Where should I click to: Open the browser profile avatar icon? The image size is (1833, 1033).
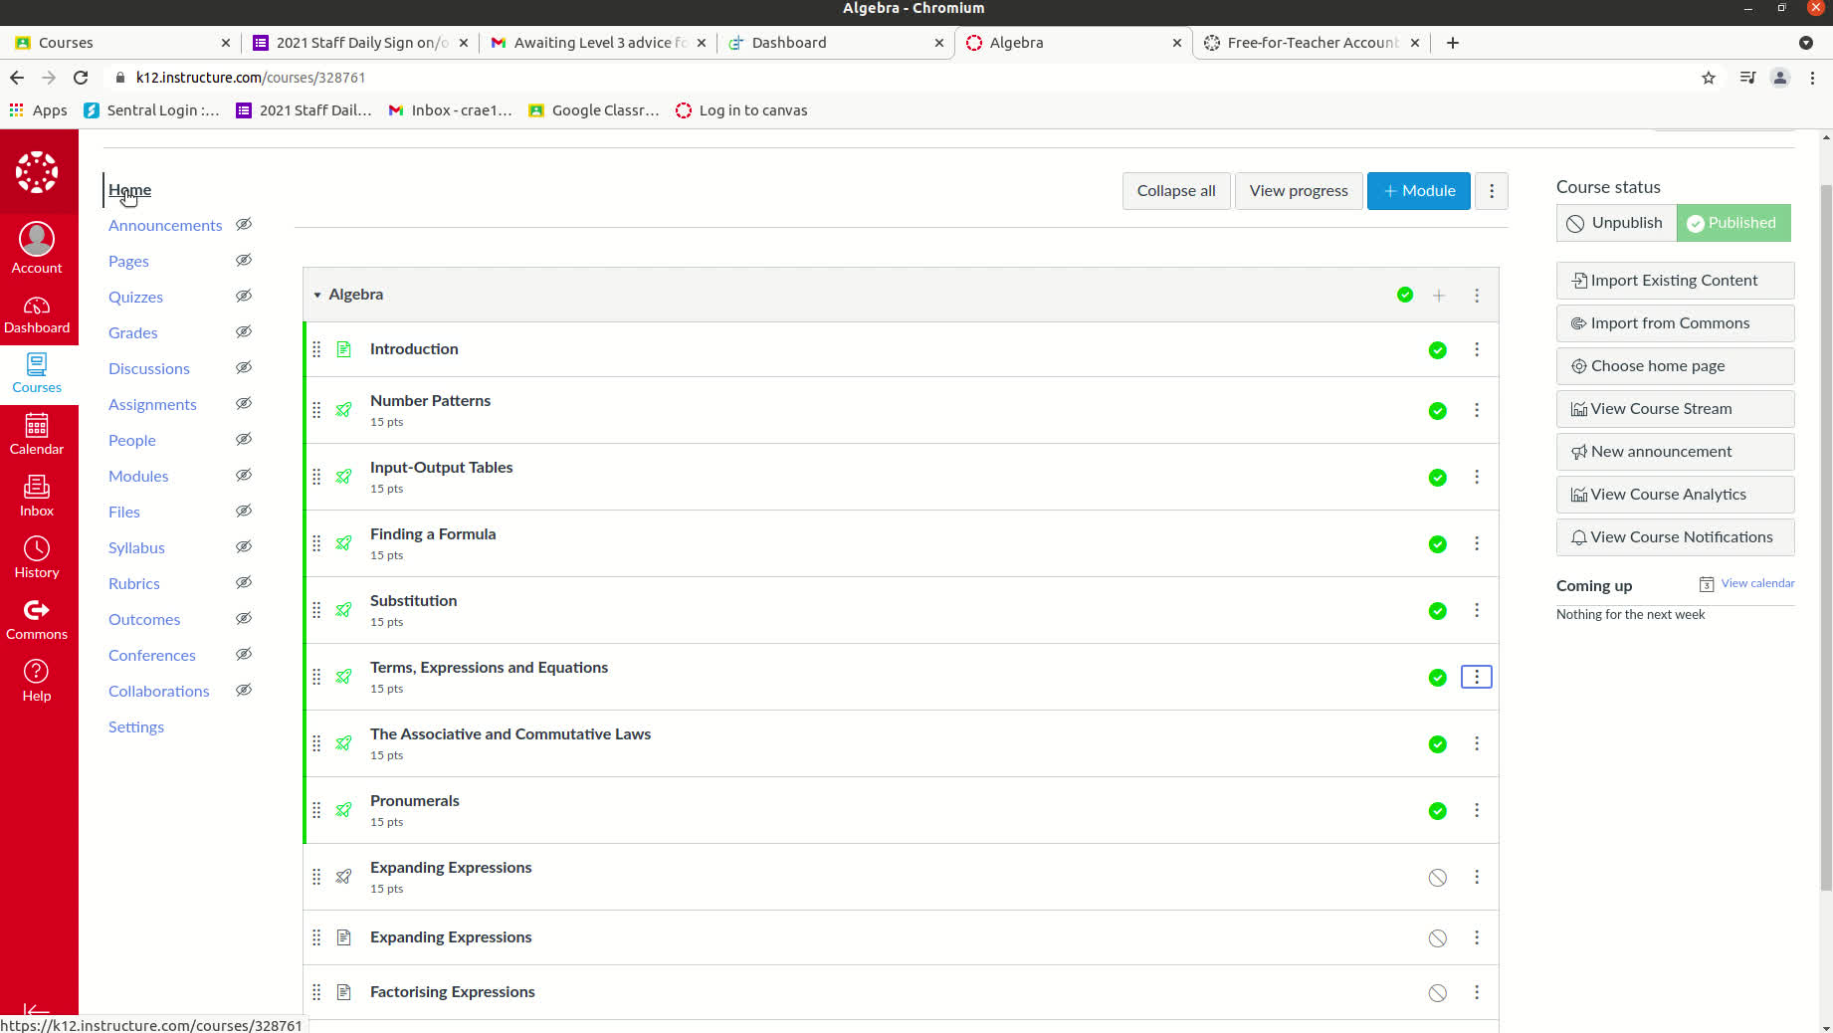coord(1780,78)
